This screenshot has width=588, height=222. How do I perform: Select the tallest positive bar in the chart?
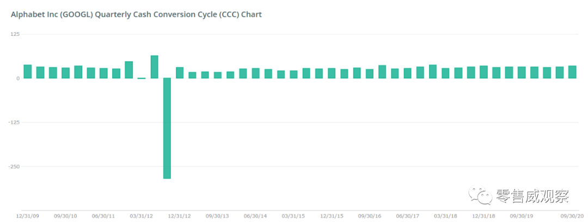coord(154,67)
